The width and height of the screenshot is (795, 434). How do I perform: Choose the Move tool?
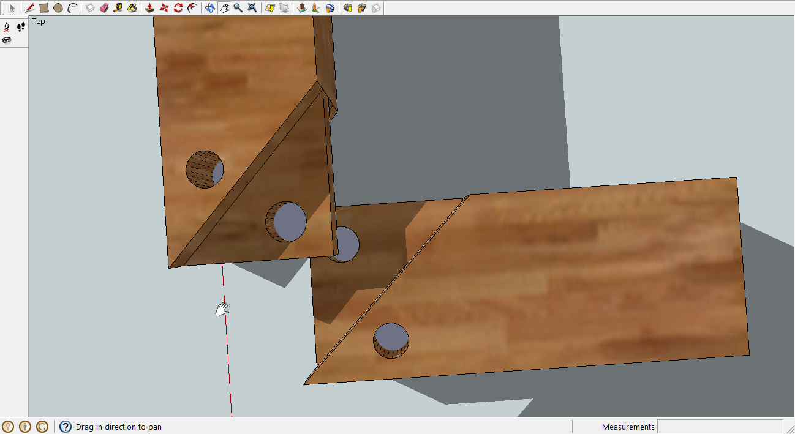(x=164, y=8)
